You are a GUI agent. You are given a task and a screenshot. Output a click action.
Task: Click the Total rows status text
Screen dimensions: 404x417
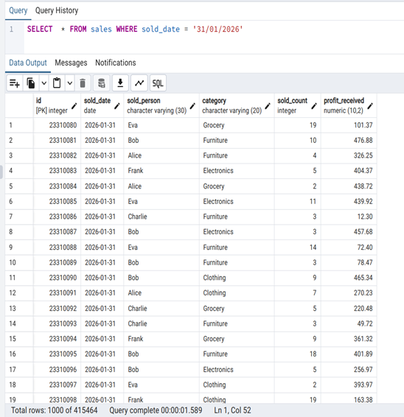(x=54, y=410)
